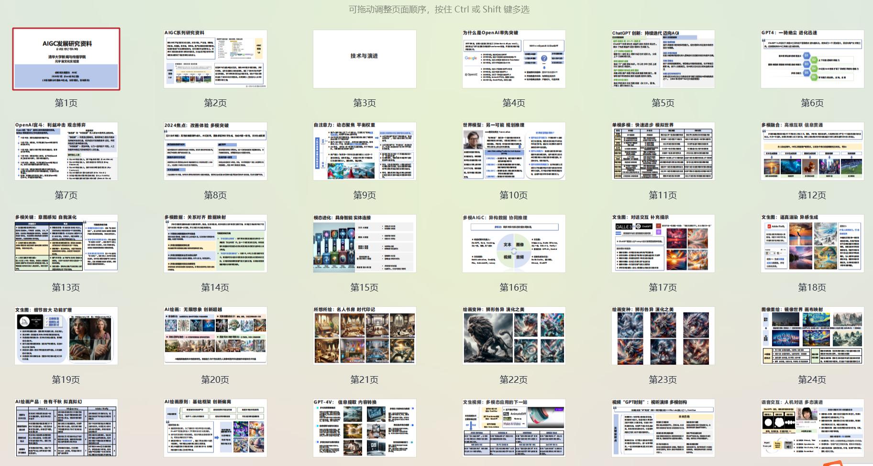Select the 第3页 "技术与演进" divider page

pyautogui.click(x=365, y=59)
